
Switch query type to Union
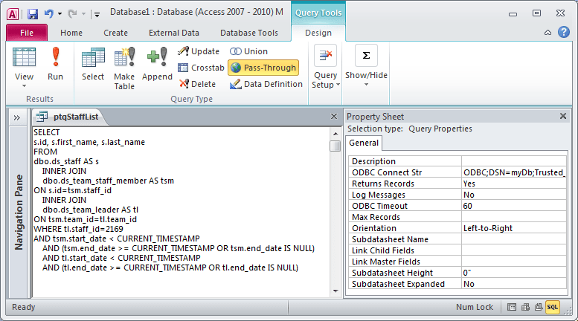248,51
